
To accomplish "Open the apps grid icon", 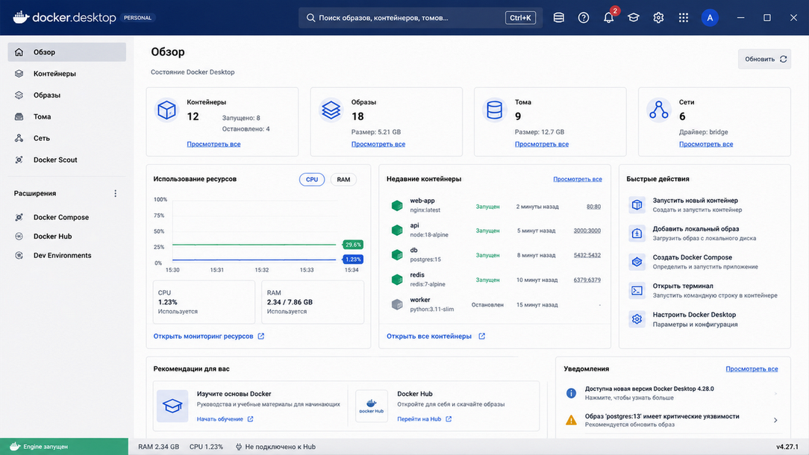I will tap(684, 18).
